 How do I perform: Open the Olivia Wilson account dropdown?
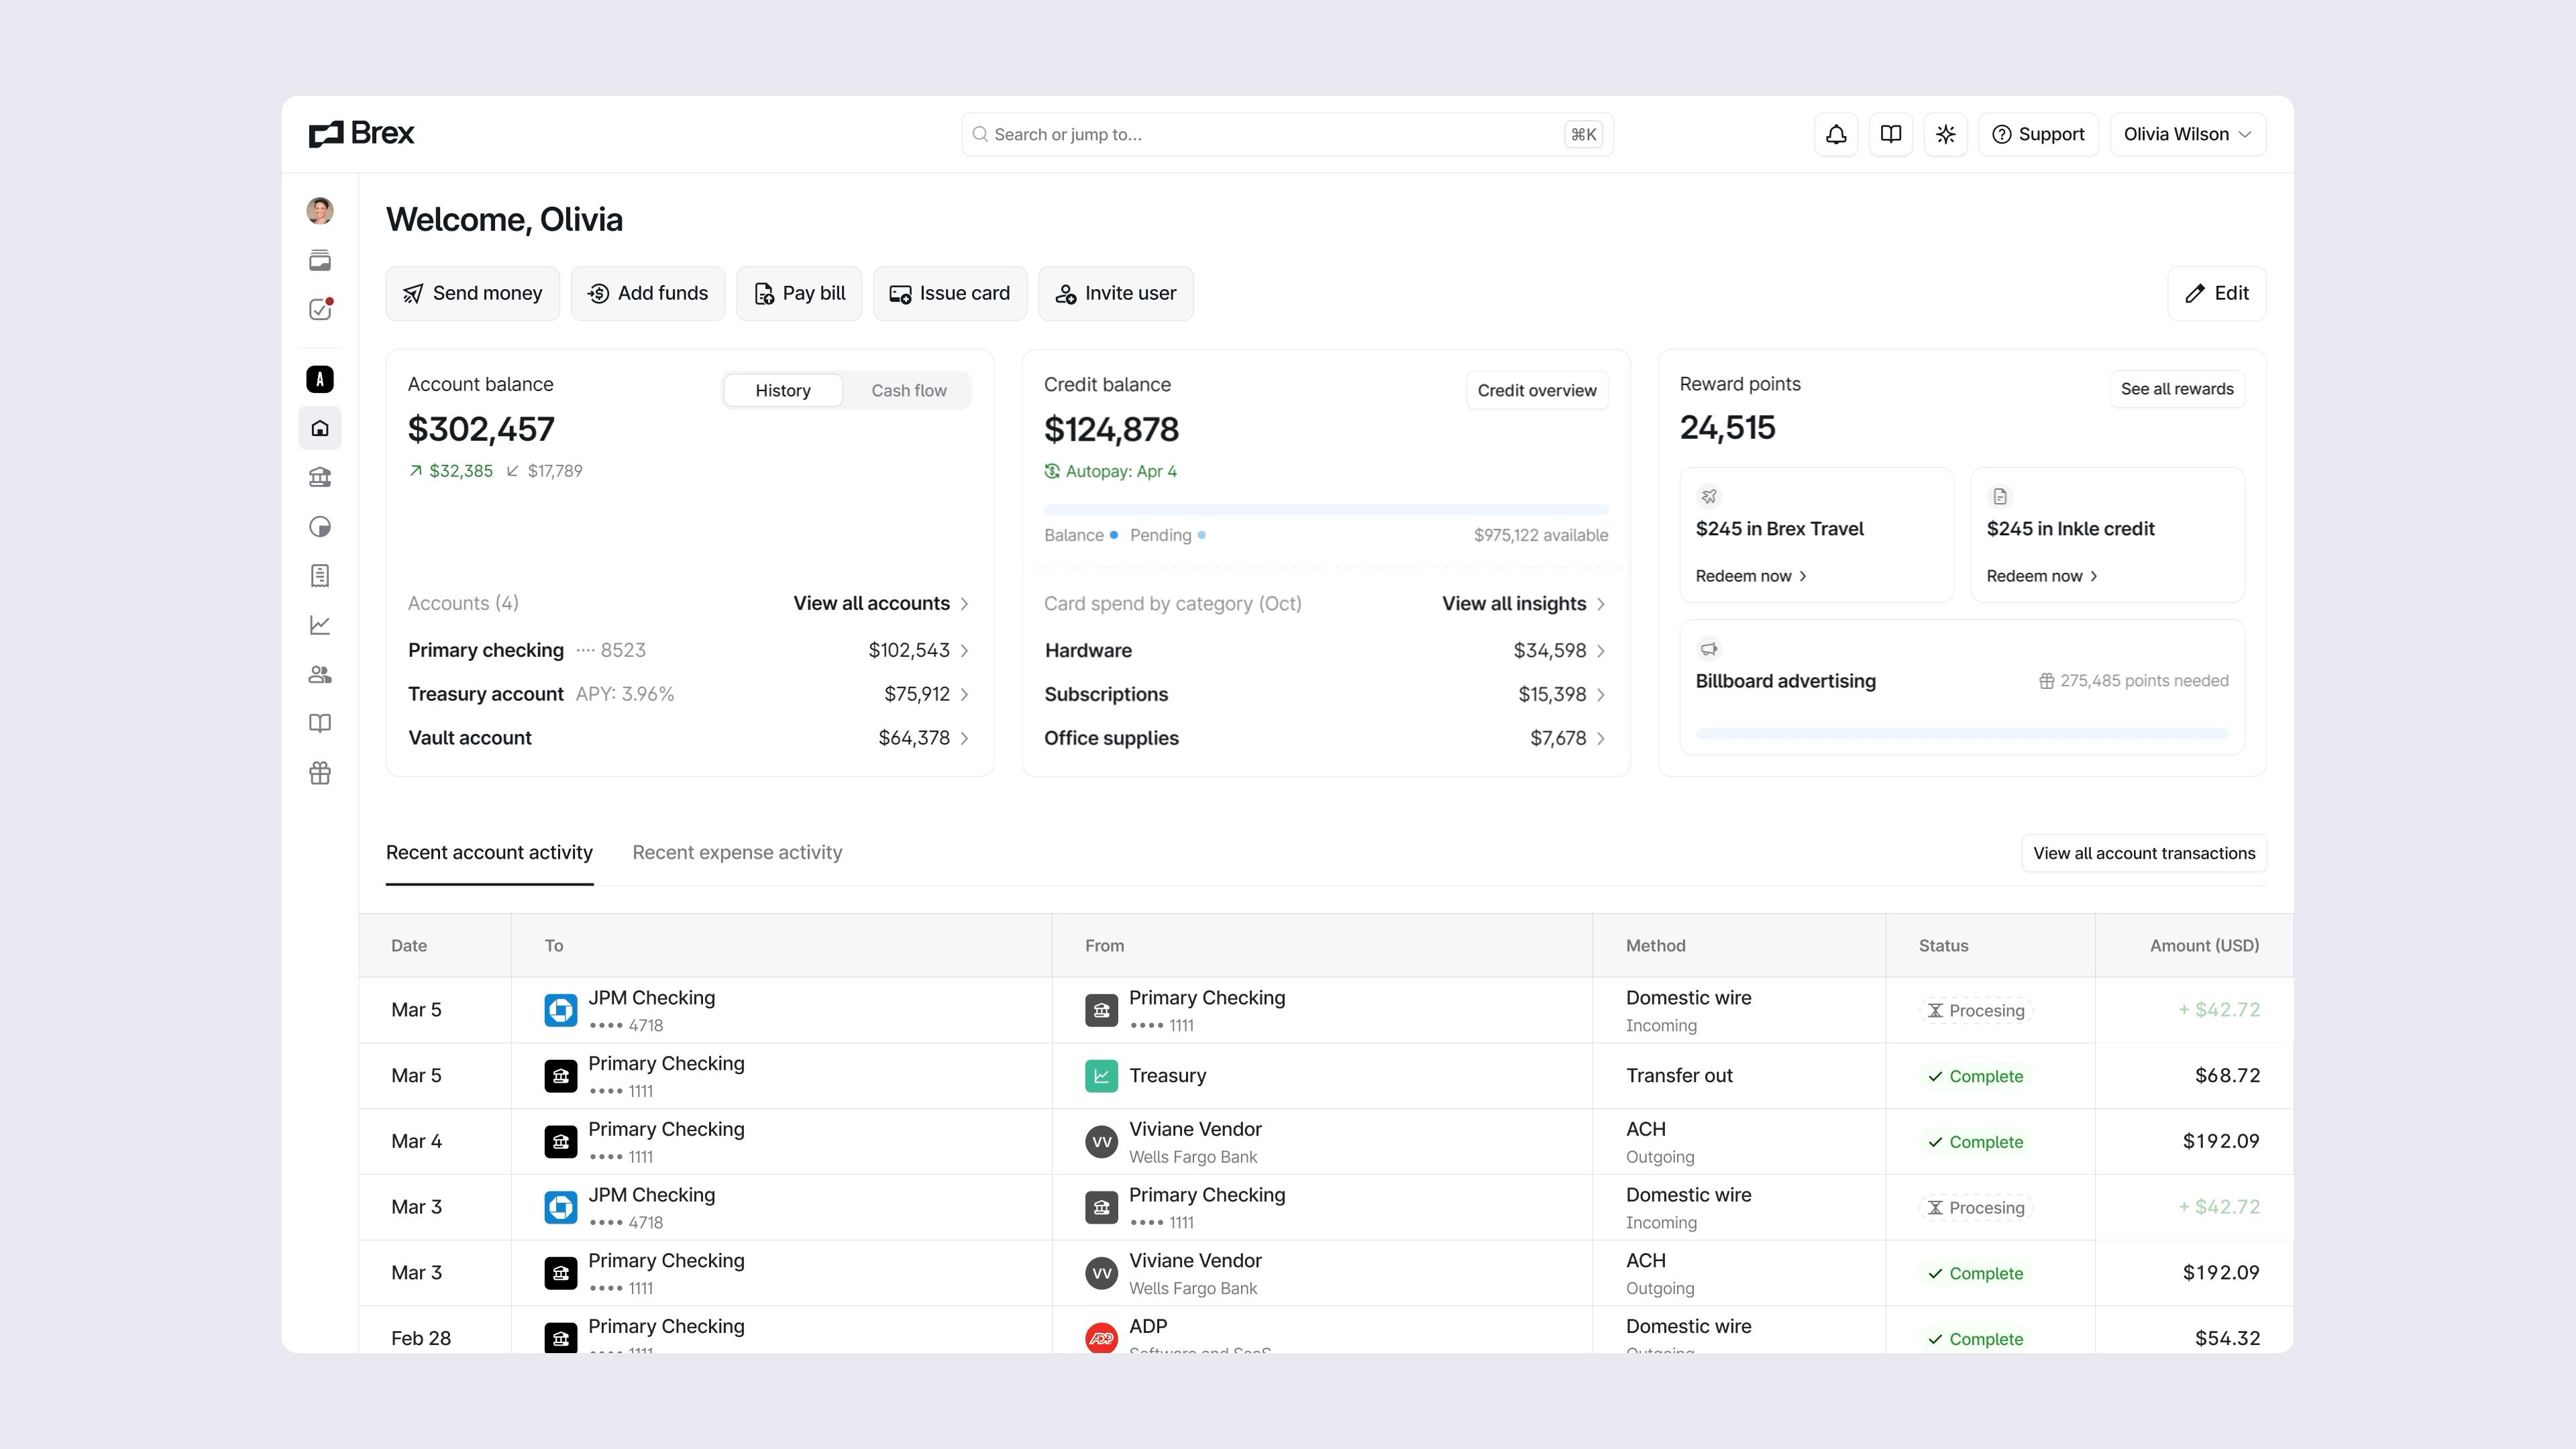tap(2188, 133)
